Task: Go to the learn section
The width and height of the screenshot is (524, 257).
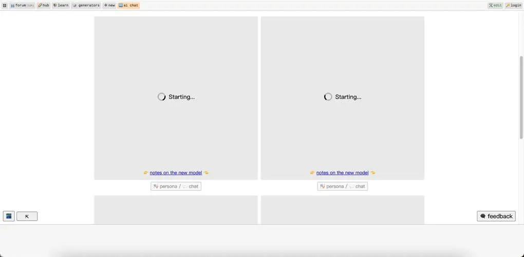Action: click(61, 5)
